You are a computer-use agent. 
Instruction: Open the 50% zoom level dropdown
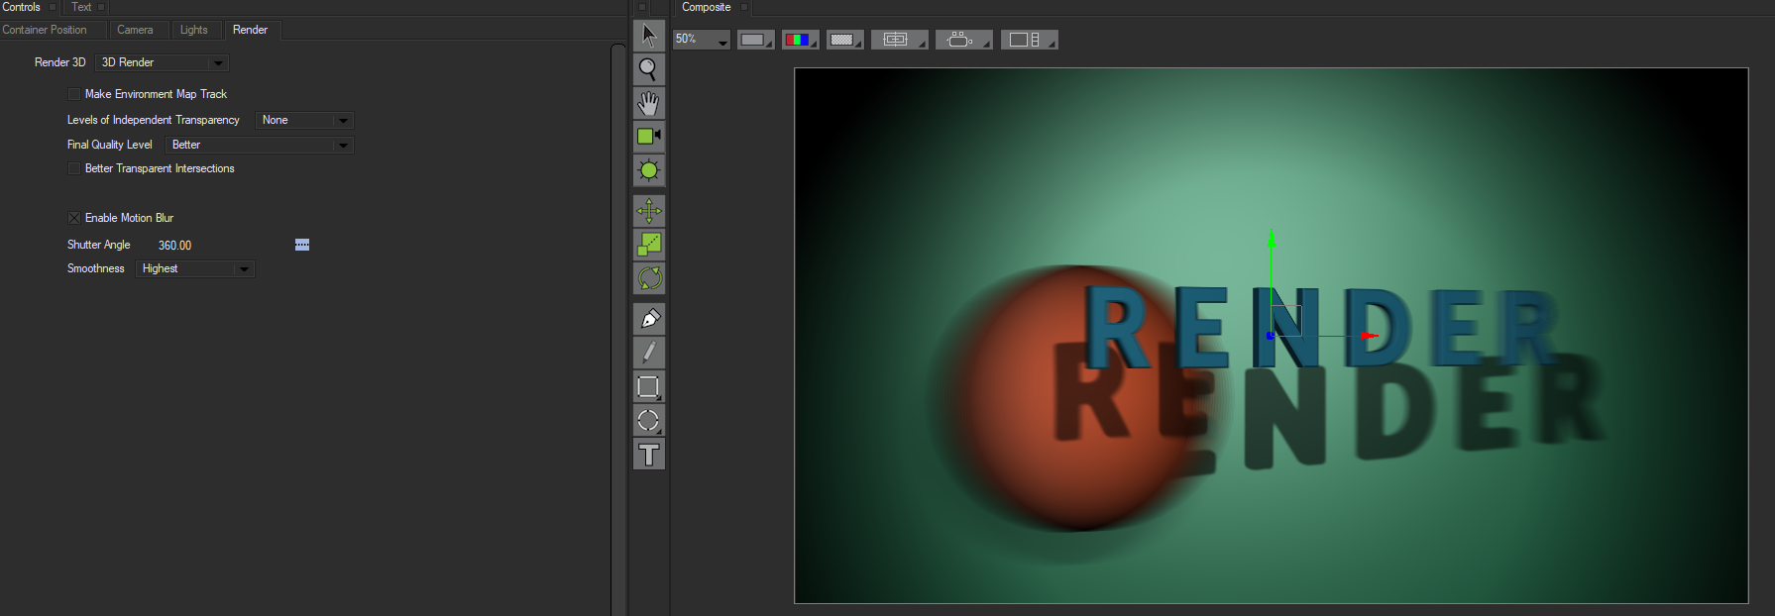point(702,40)
